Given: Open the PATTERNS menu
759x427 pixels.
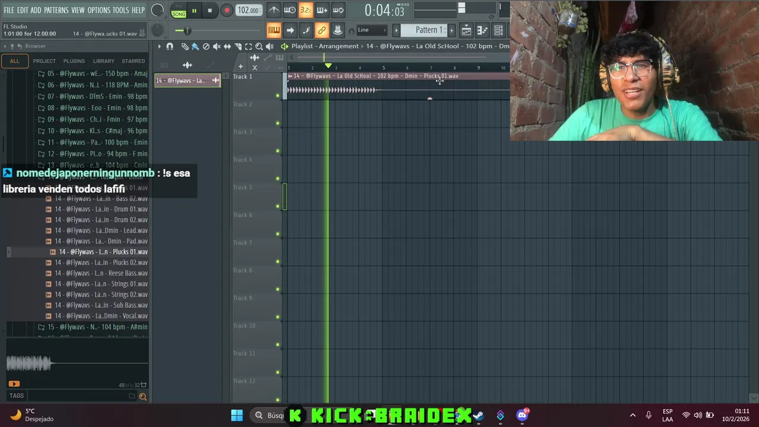Looking at the screenshot, I should click(56, 11).
